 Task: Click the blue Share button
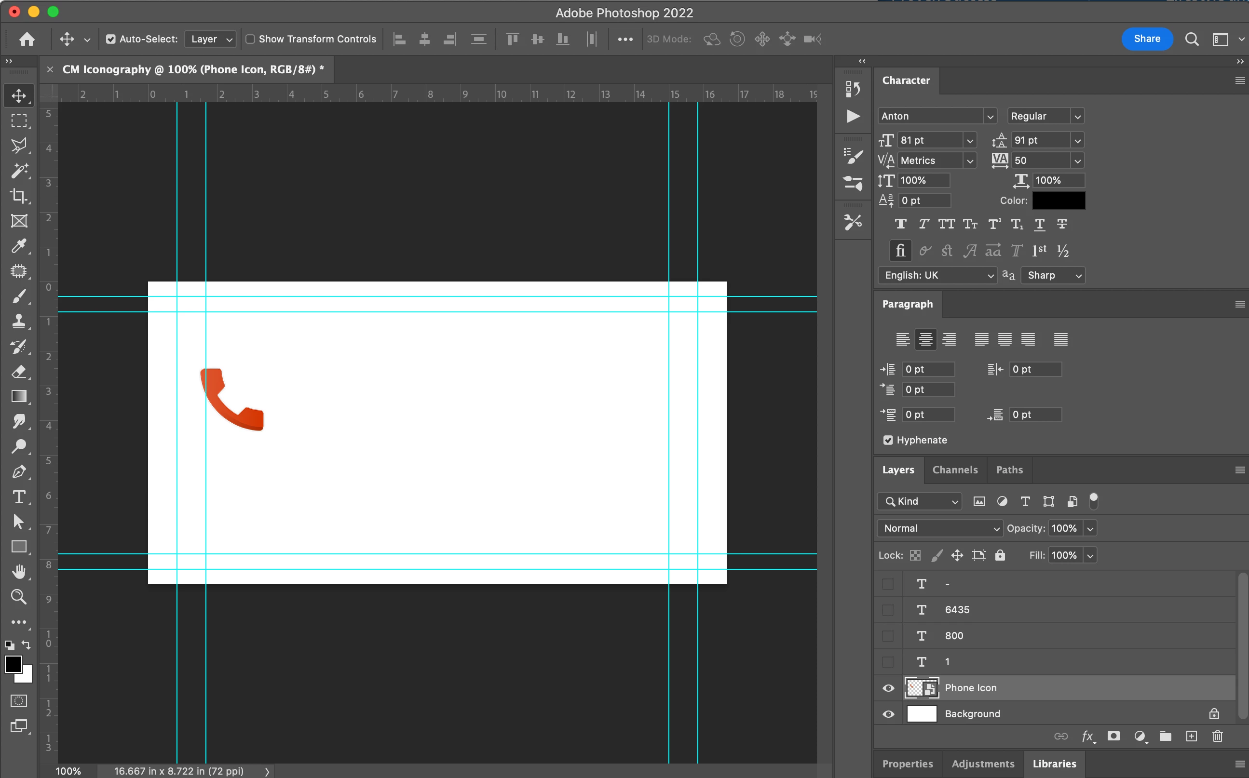click(x=1147, y=39)
